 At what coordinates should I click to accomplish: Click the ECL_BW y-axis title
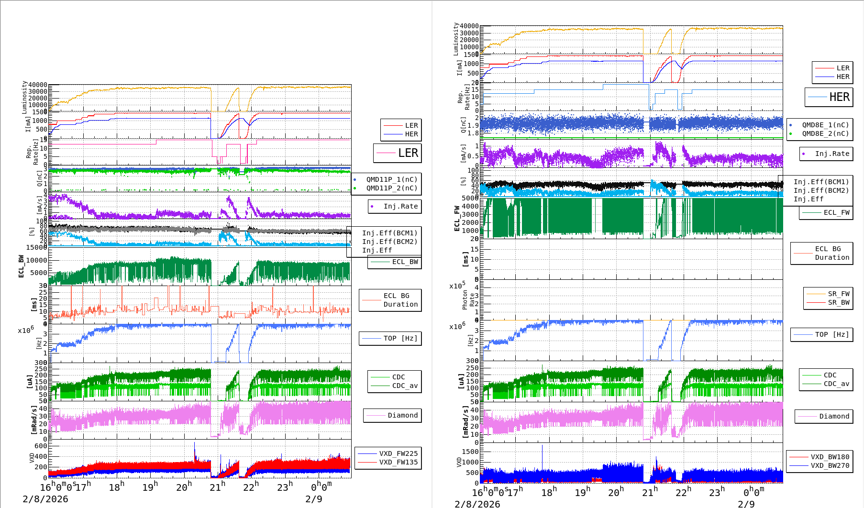tap(21, 266)
